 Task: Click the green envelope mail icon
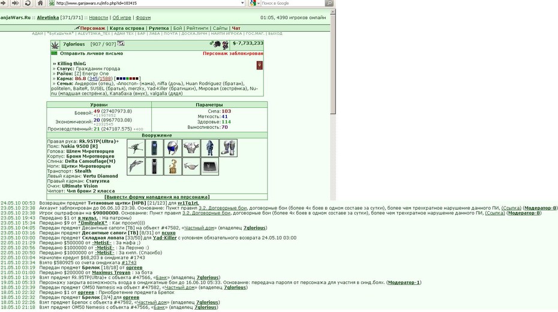pos(54,53)
